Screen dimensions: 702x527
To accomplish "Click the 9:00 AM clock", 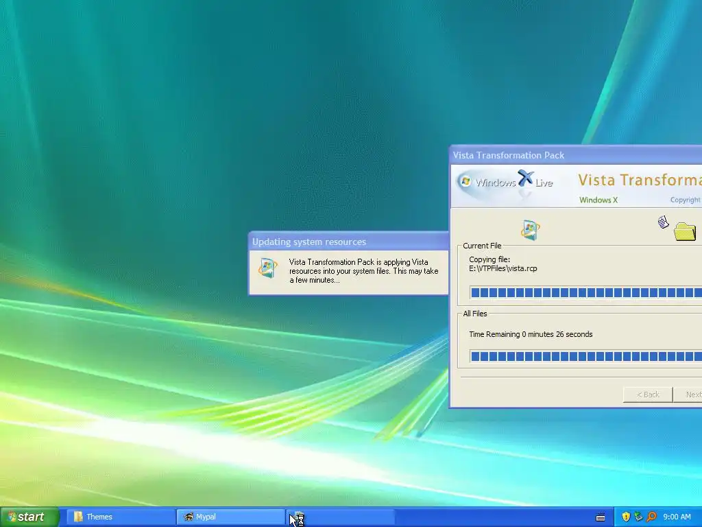I will click(677, 517).
